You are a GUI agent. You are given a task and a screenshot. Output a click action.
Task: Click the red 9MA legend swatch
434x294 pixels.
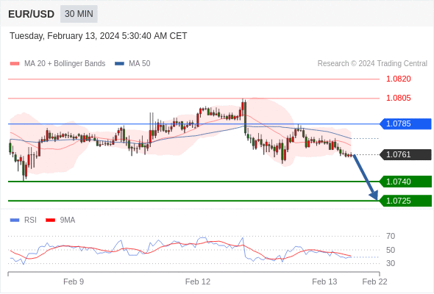[50, 220]
